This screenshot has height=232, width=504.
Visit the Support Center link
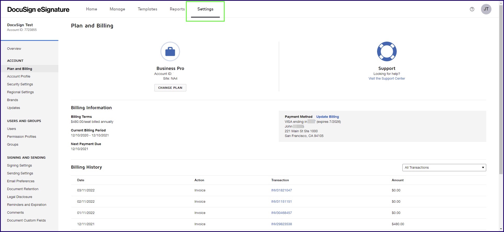tap(387, 79)
